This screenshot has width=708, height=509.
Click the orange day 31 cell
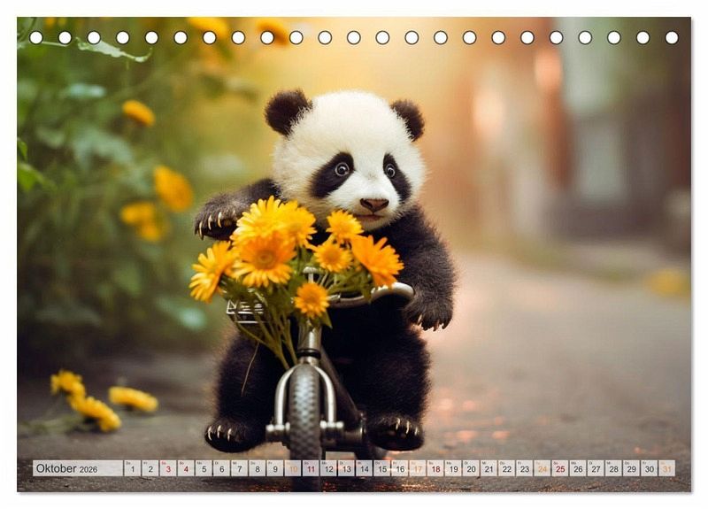point(667,468)
